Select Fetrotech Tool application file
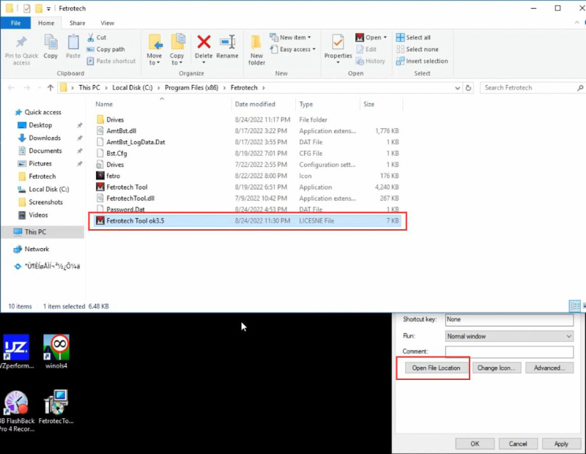Viewport: 586px width, 454px height. (x=127, y=187)
